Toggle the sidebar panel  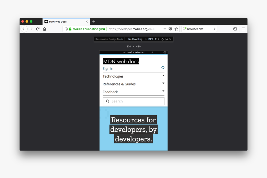tap(235, 29)
